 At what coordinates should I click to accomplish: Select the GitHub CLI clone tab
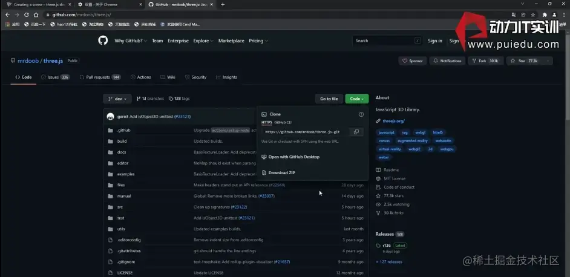pos(283,123)
